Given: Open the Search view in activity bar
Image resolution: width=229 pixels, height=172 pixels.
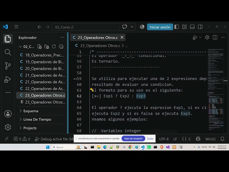Looking at the screenshot, I should pyautogui.click(x=8, y=52).
